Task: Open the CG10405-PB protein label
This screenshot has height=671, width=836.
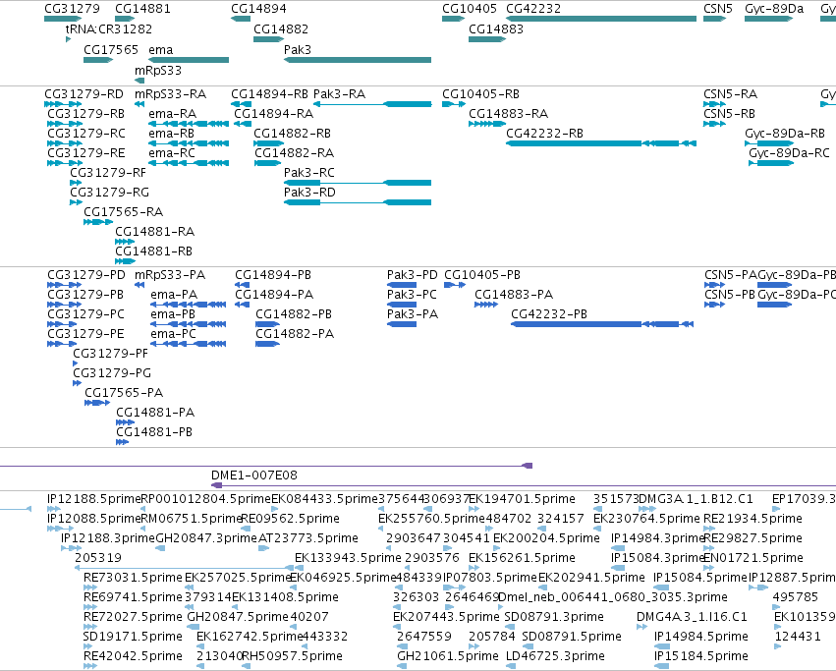Action: click(482, 275)
